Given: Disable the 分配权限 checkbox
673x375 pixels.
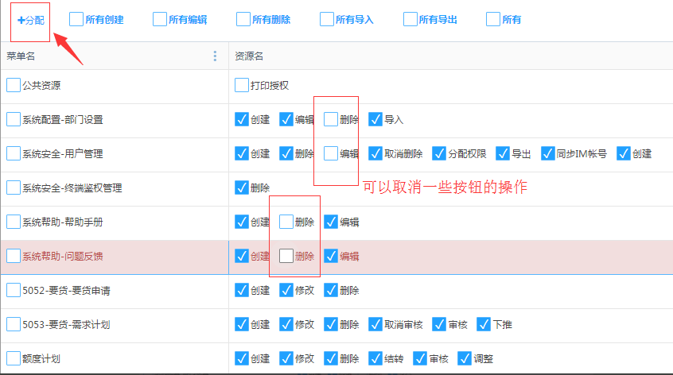Looking at the screenshot, I should tap(439, 153).
